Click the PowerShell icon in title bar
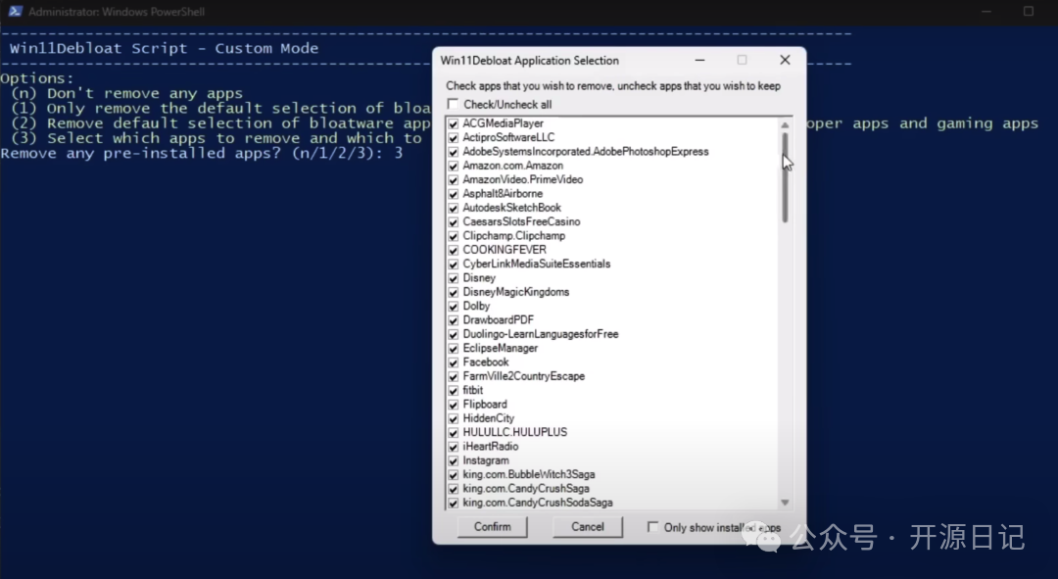The image size is (1058, 579). tap(13, 12)
